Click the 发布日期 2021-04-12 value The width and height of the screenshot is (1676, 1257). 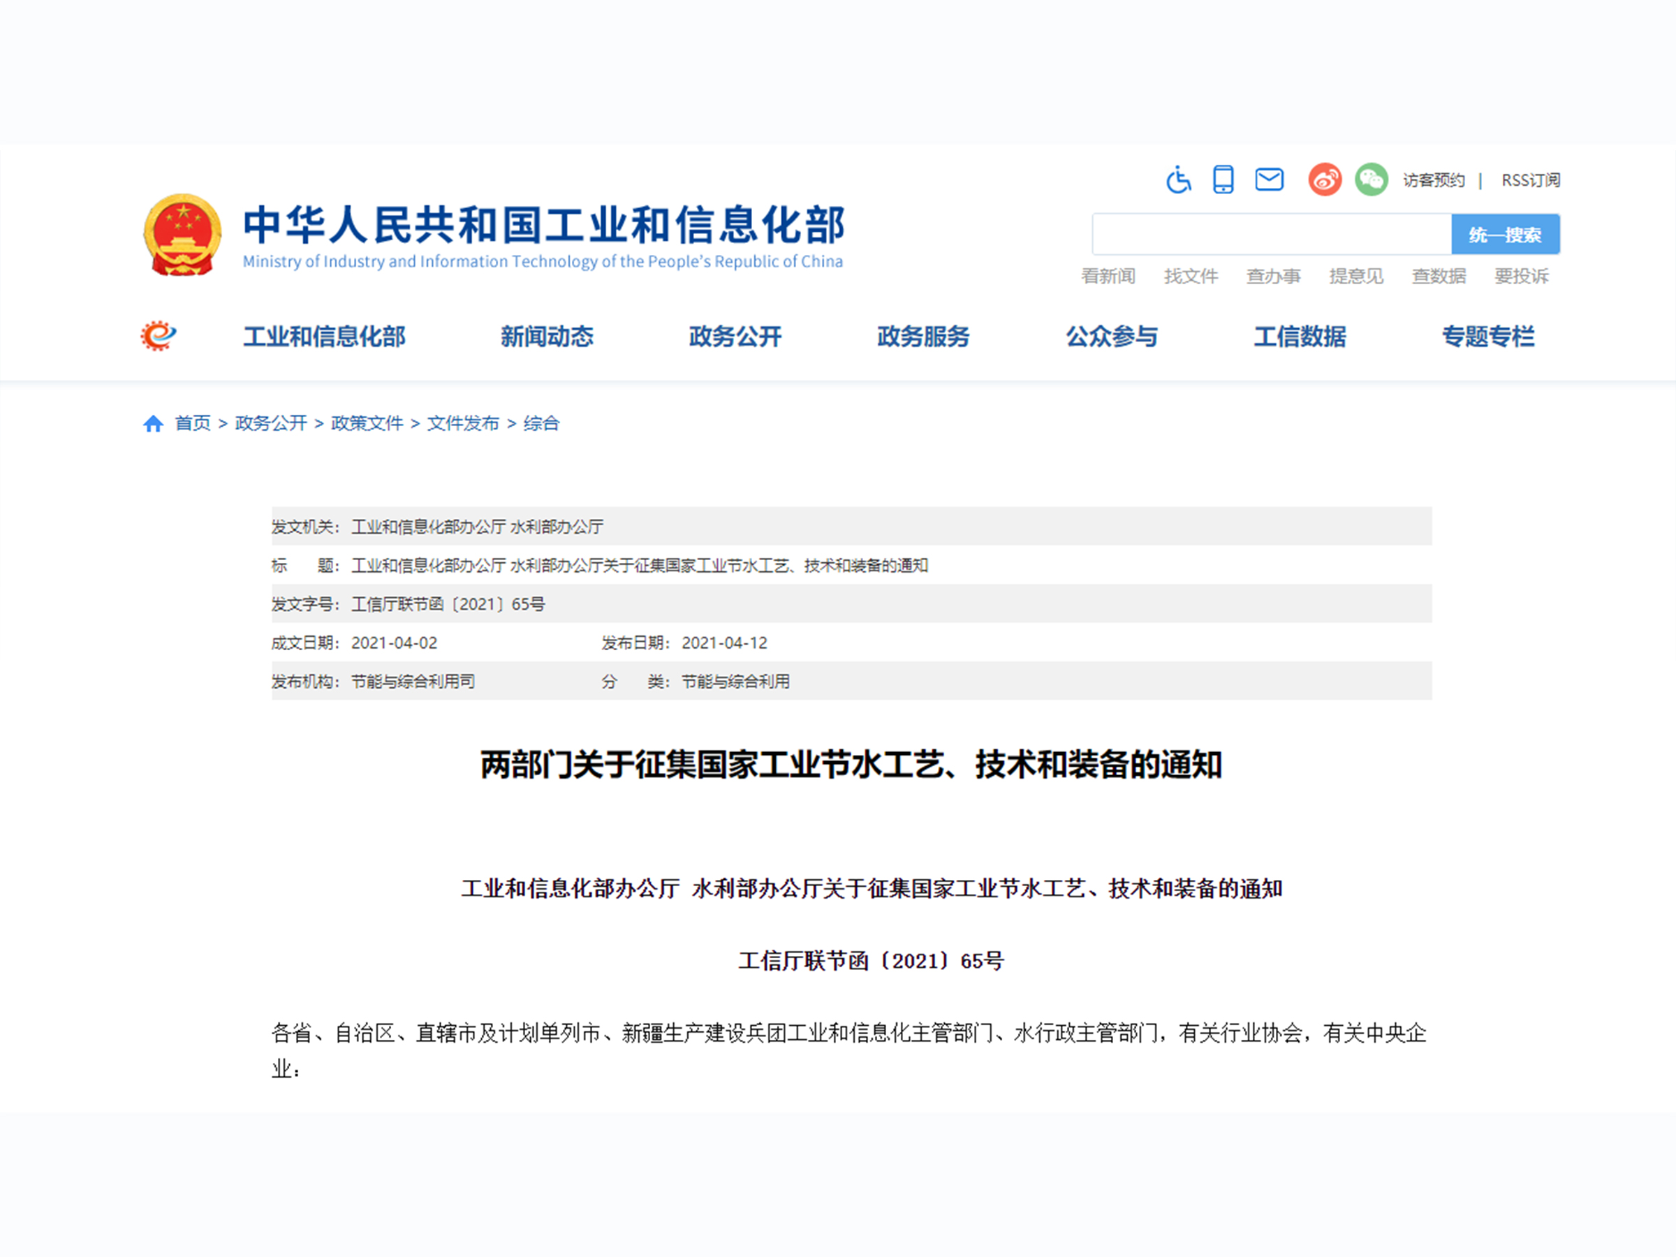point(724,642)
